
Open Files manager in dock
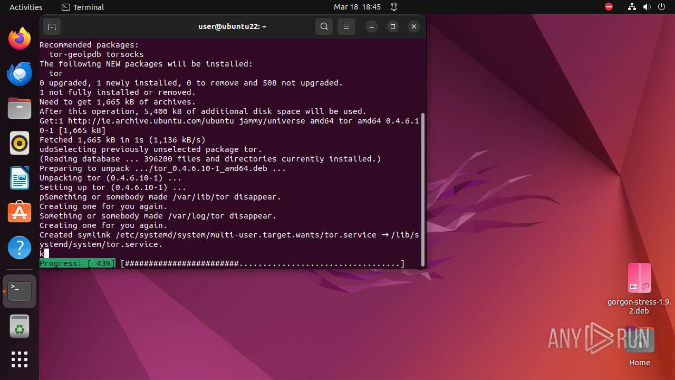click(x=20, y=108)
